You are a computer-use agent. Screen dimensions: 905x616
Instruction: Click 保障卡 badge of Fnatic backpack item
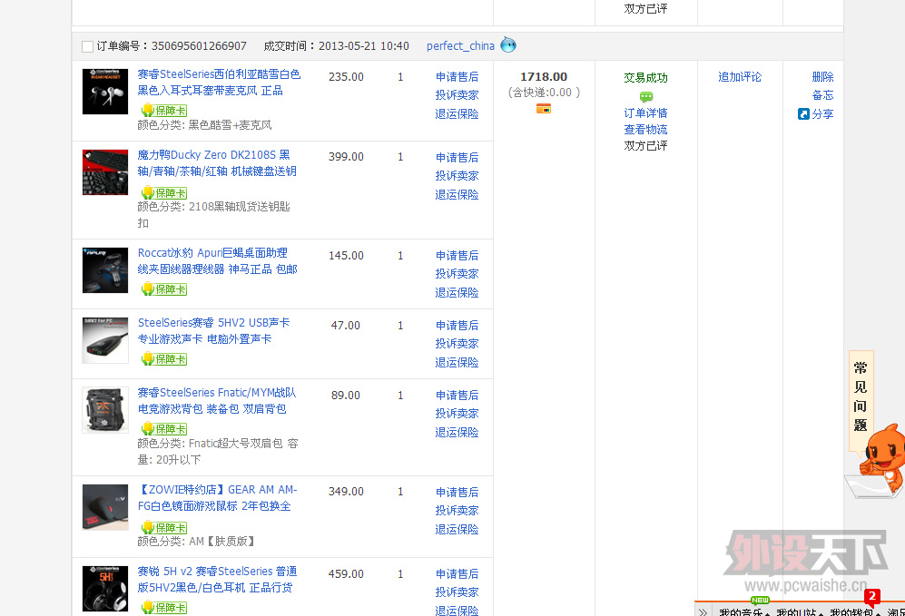(164, 428)
